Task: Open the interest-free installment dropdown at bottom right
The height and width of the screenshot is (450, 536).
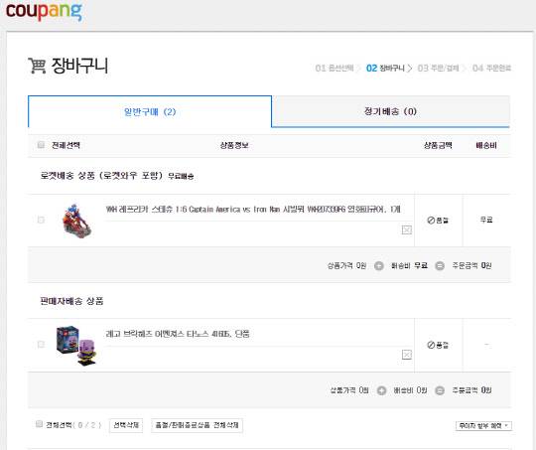Action: pyautogui.click(x=483, y=426)
